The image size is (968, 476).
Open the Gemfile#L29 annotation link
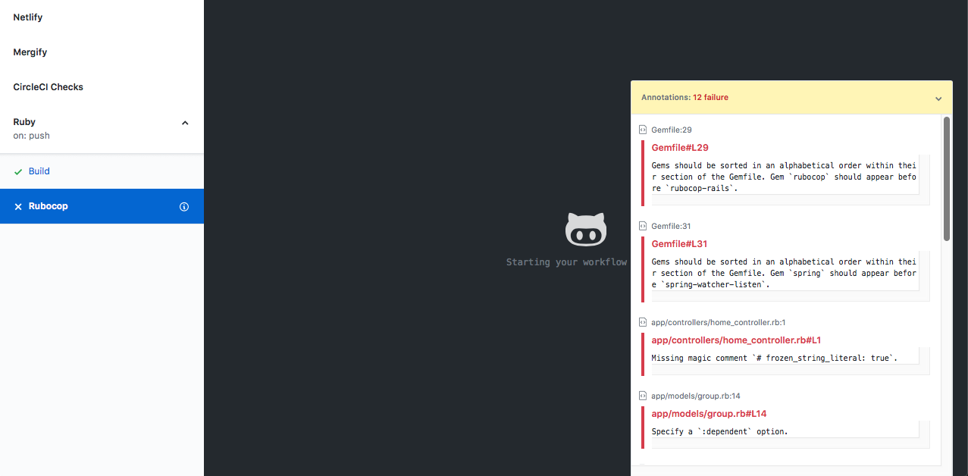[x=680, y=147]
